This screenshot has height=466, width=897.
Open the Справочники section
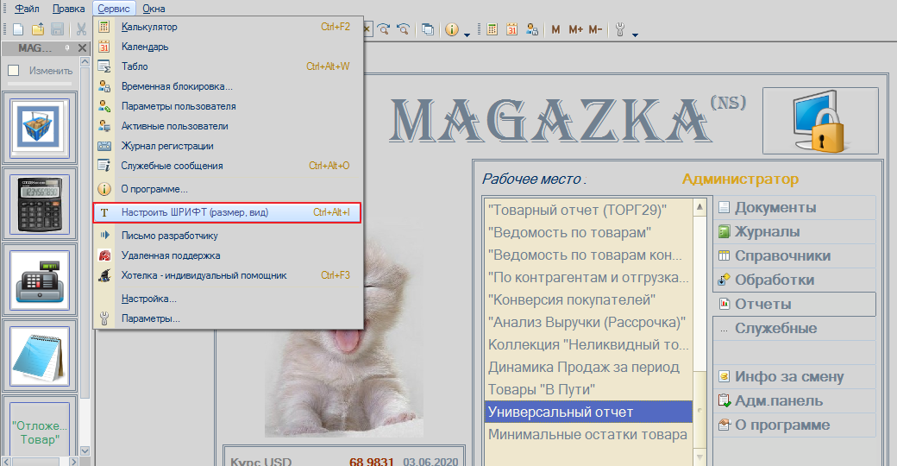[794, 255]
